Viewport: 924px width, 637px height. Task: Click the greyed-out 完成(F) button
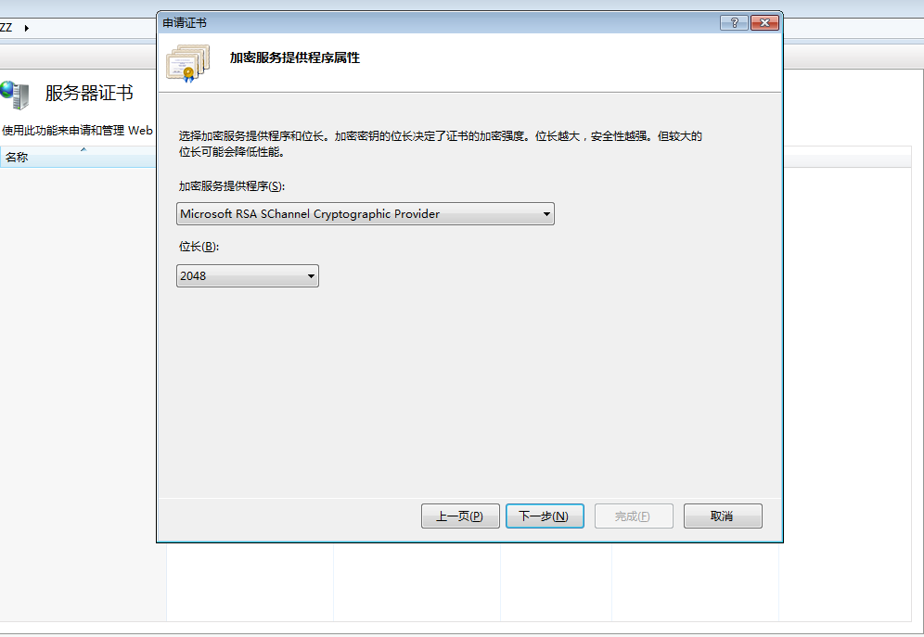[x=634, y=516]
